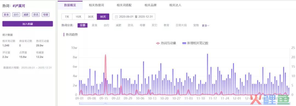Toggle 热词互动量 legend series
This screenshot has width=296, height=106.
166,43
